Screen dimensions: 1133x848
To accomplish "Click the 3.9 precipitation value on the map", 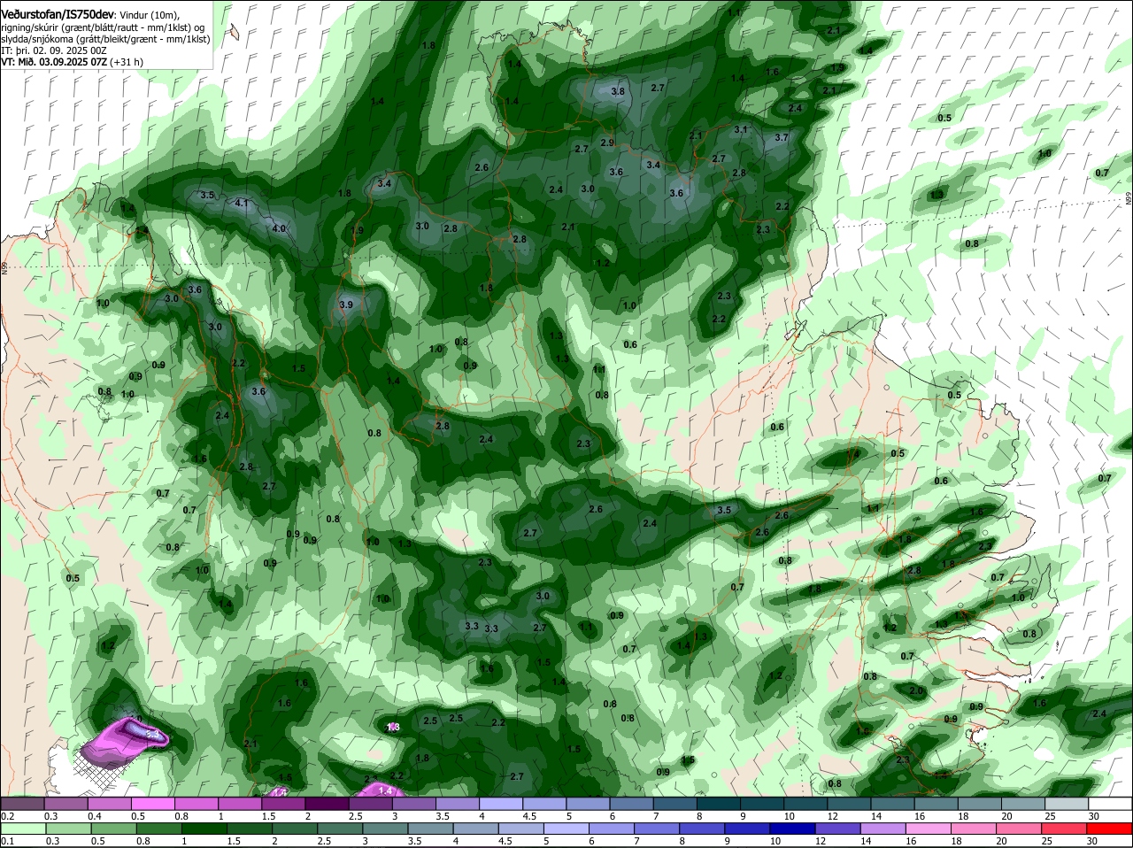I will click(346, 305).
